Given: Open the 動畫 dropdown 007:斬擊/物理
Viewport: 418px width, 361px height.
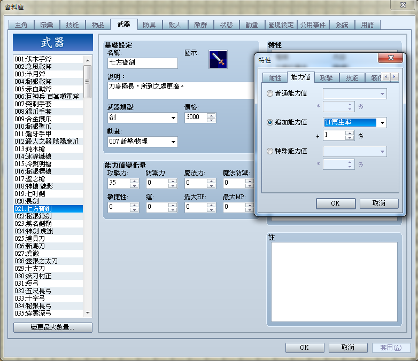Looking at the screenshot, I should (x=143, y=142).
